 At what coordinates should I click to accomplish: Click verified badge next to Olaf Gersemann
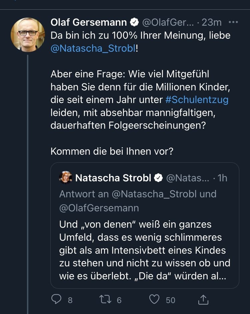[134, 22]
